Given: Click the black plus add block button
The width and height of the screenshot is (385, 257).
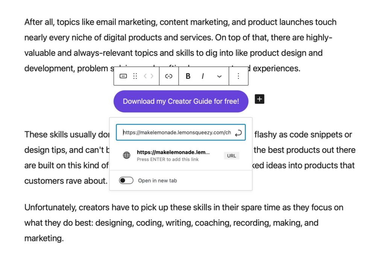Looking at the screenshot, I should (259, 99).
